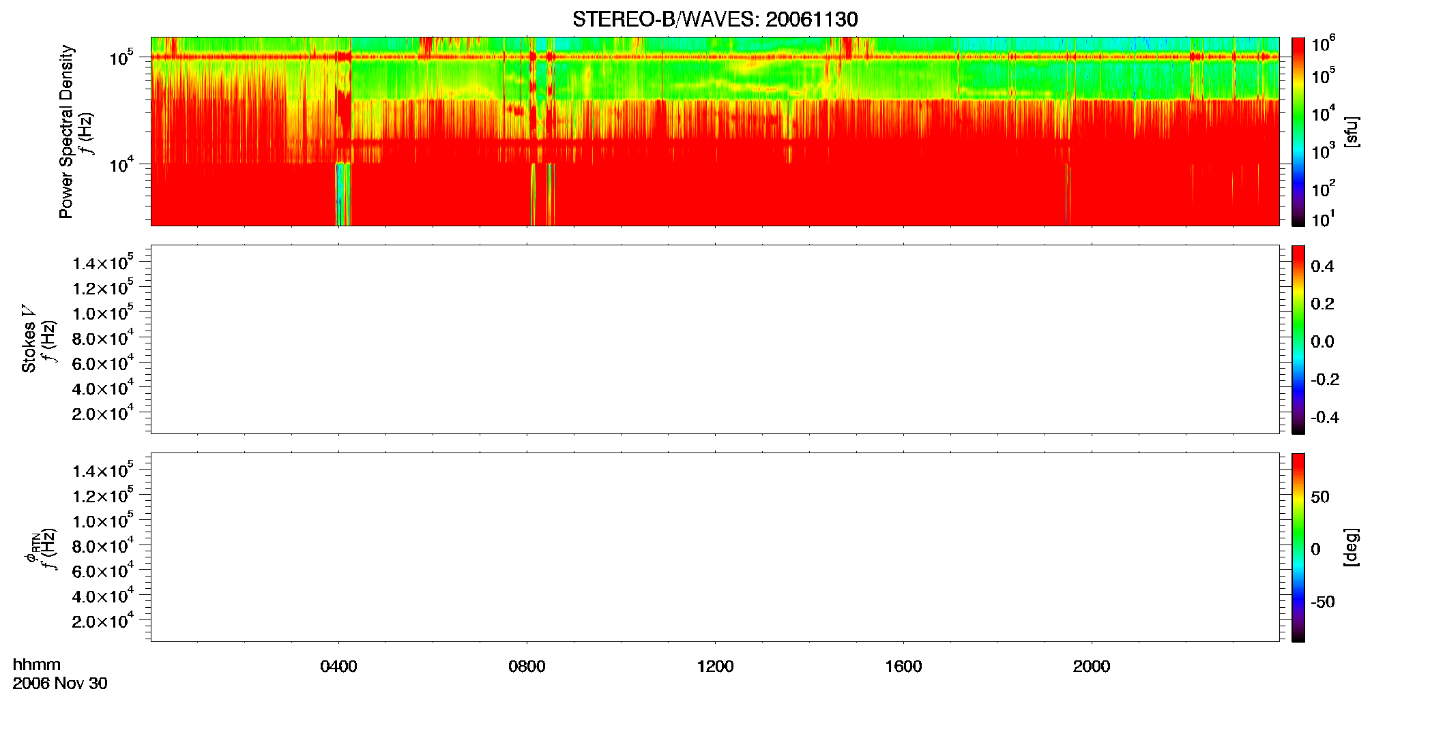Click the power spectral density color bar
Image resolution: width=1430 pixels, height=736 pixels.
[x=1298, y=132]
